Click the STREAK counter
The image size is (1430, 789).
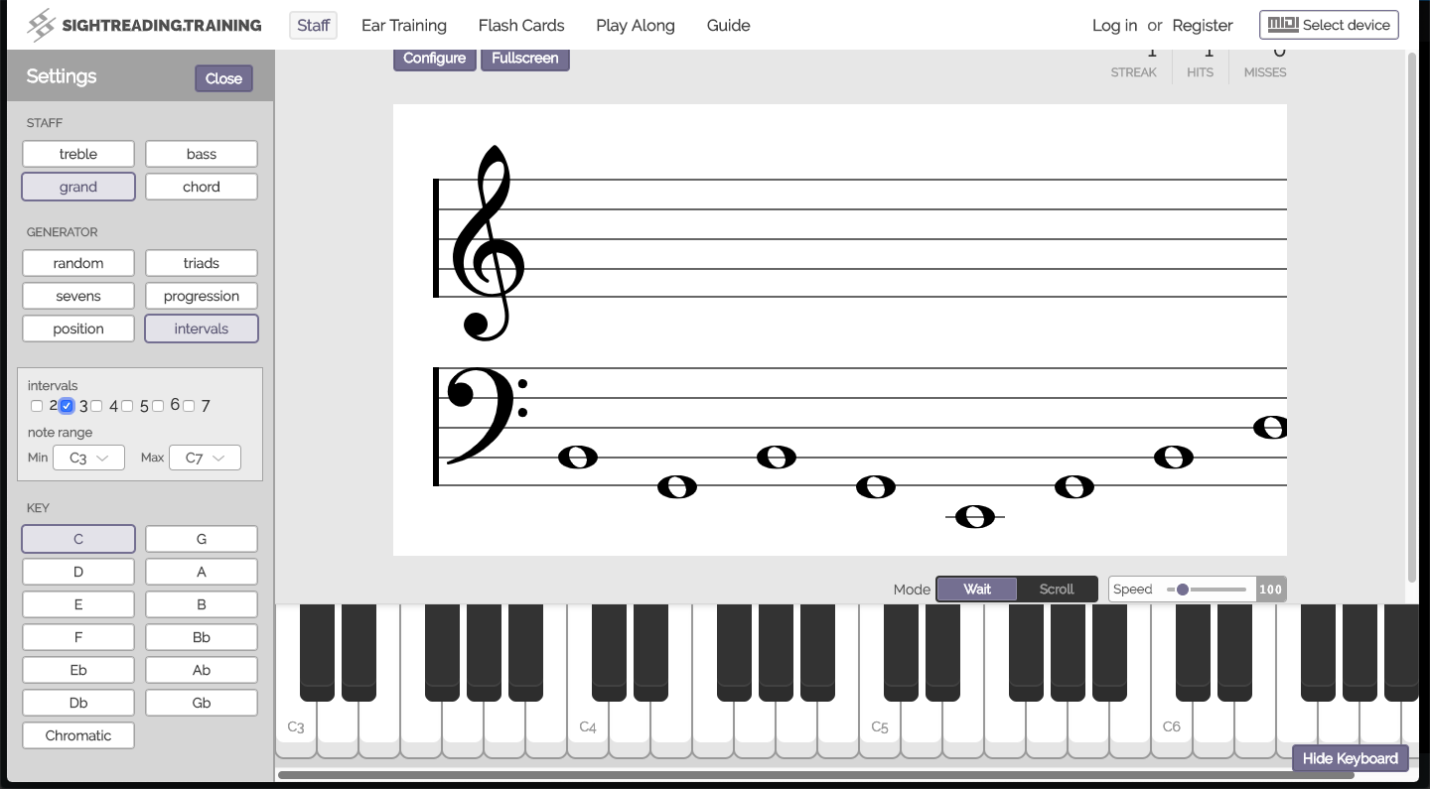[x=1134, y=63]
